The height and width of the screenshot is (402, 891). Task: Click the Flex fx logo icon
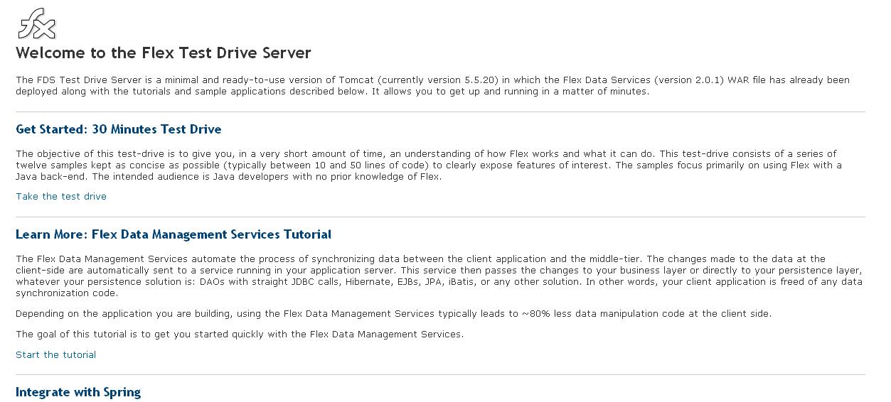(36, 24)
